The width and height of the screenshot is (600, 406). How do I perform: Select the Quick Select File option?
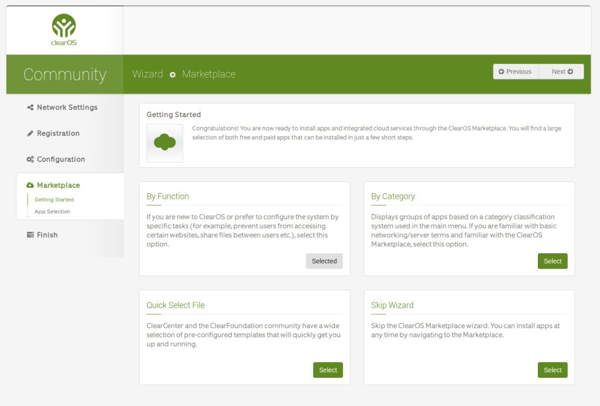tap(328, 370)
